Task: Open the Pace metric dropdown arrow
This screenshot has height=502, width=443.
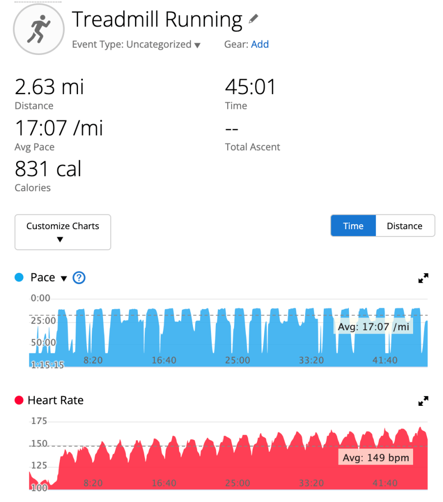Action: [x=63, y=278]
